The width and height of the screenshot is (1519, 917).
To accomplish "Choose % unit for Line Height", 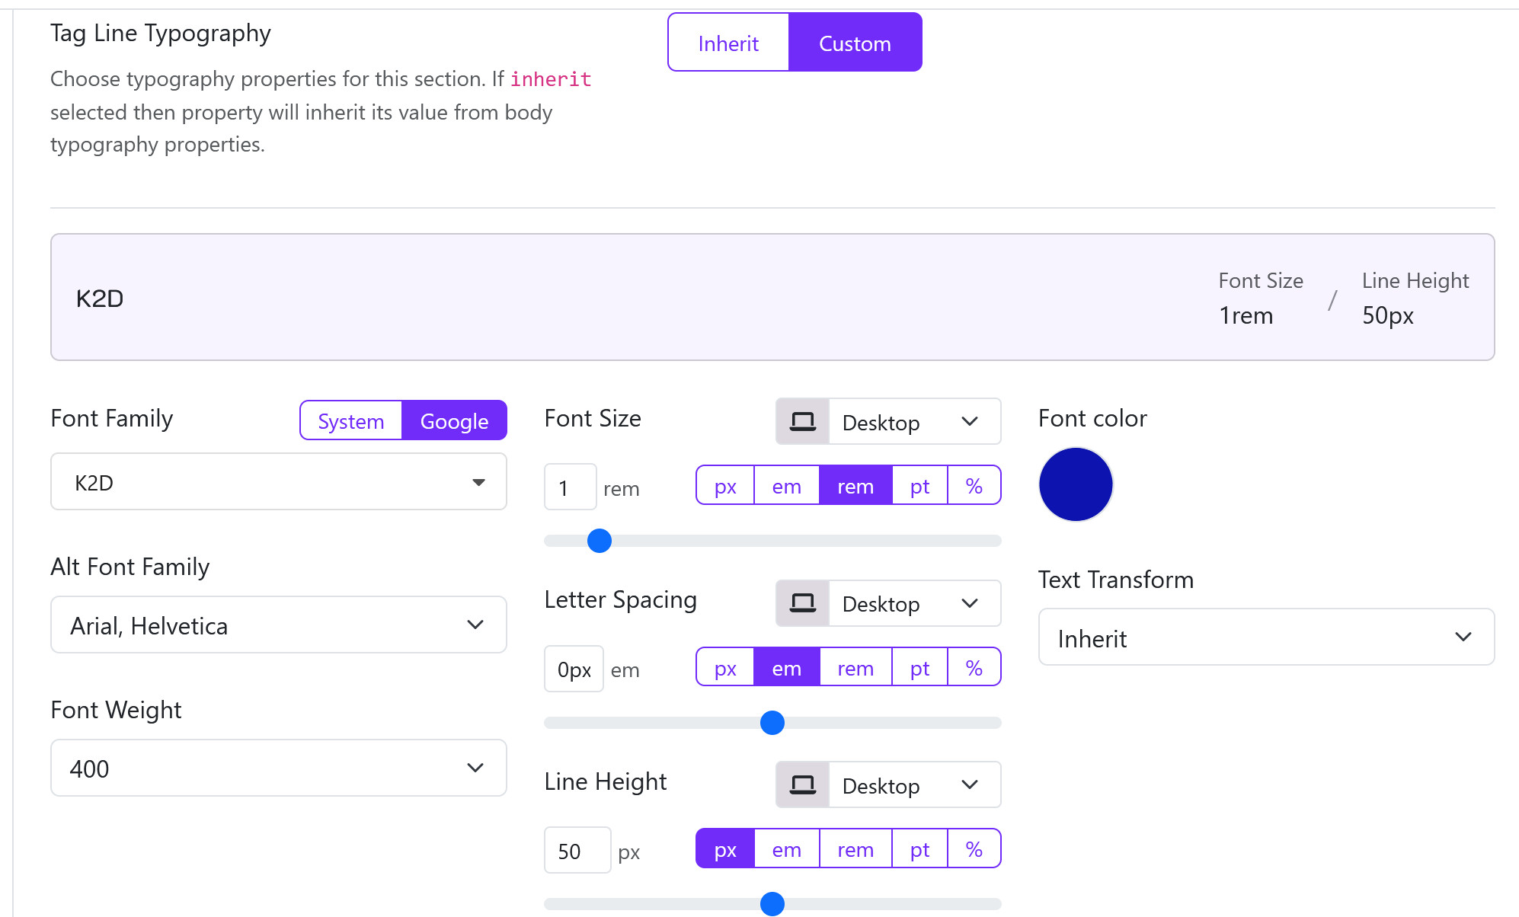I will [x=974, y=848].
